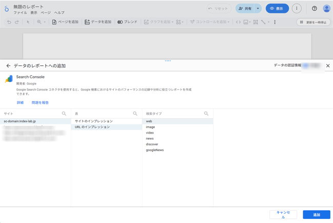Click the insert image icon
Screen dimensions: 333x223
click(x=246, y=22)
